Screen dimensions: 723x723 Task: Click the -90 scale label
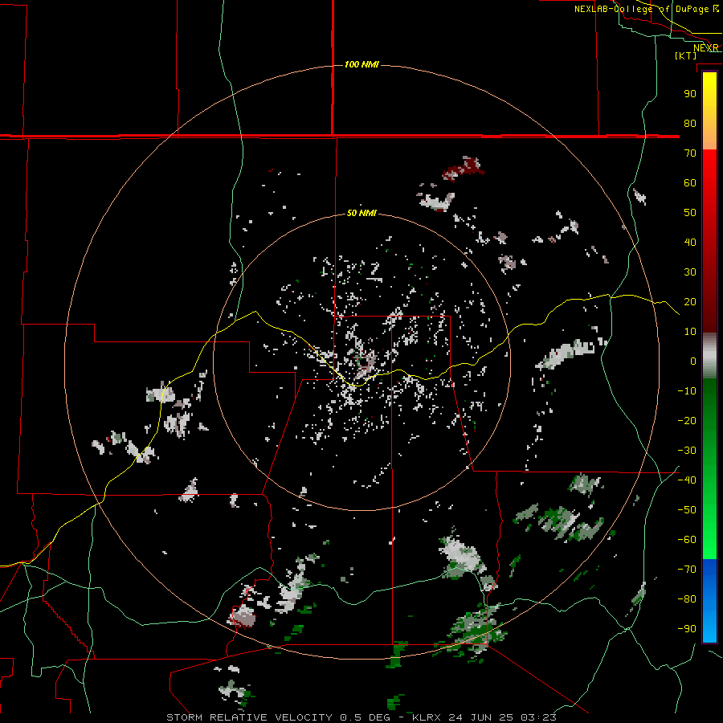click(687, 629)
